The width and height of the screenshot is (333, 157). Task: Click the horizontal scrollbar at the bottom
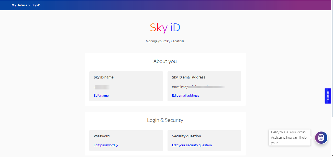[165, 156]
